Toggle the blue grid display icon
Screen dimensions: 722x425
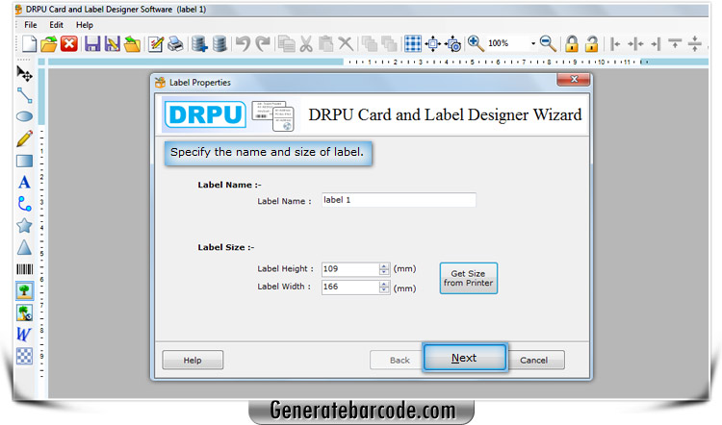[413, 43]
